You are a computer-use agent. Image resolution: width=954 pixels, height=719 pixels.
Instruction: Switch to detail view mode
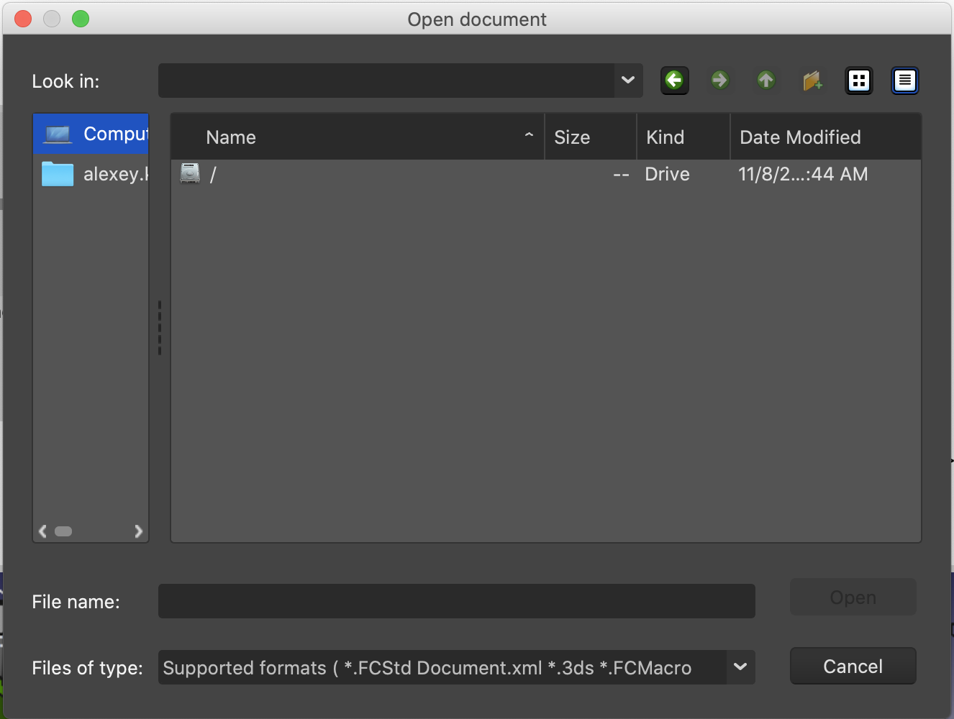[x=904, y=81]
